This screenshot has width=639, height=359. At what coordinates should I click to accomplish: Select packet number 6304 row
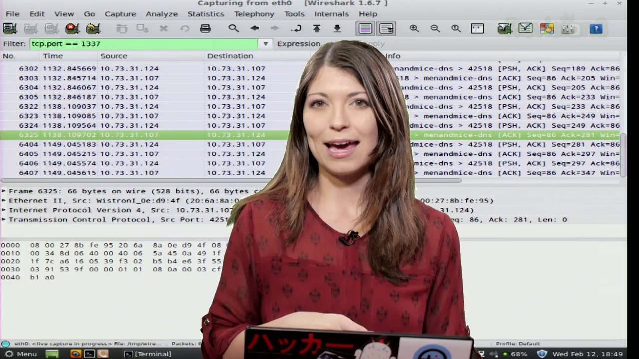[x=310, y=88]
